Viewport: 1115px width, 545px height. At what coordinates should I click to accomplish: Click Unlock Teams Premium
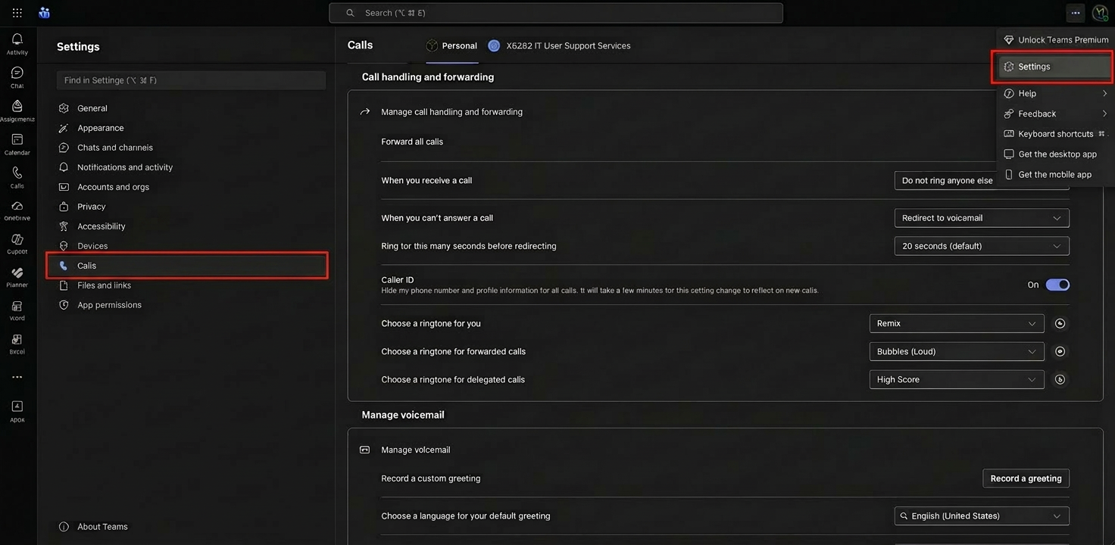click(1055, 40)
